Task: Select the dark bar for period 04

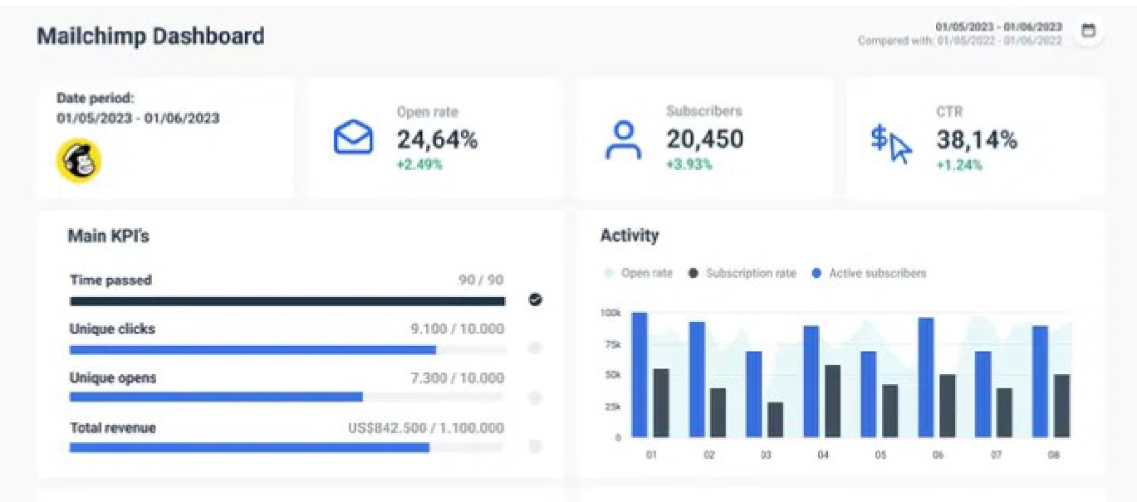Action: pos(832,401)
